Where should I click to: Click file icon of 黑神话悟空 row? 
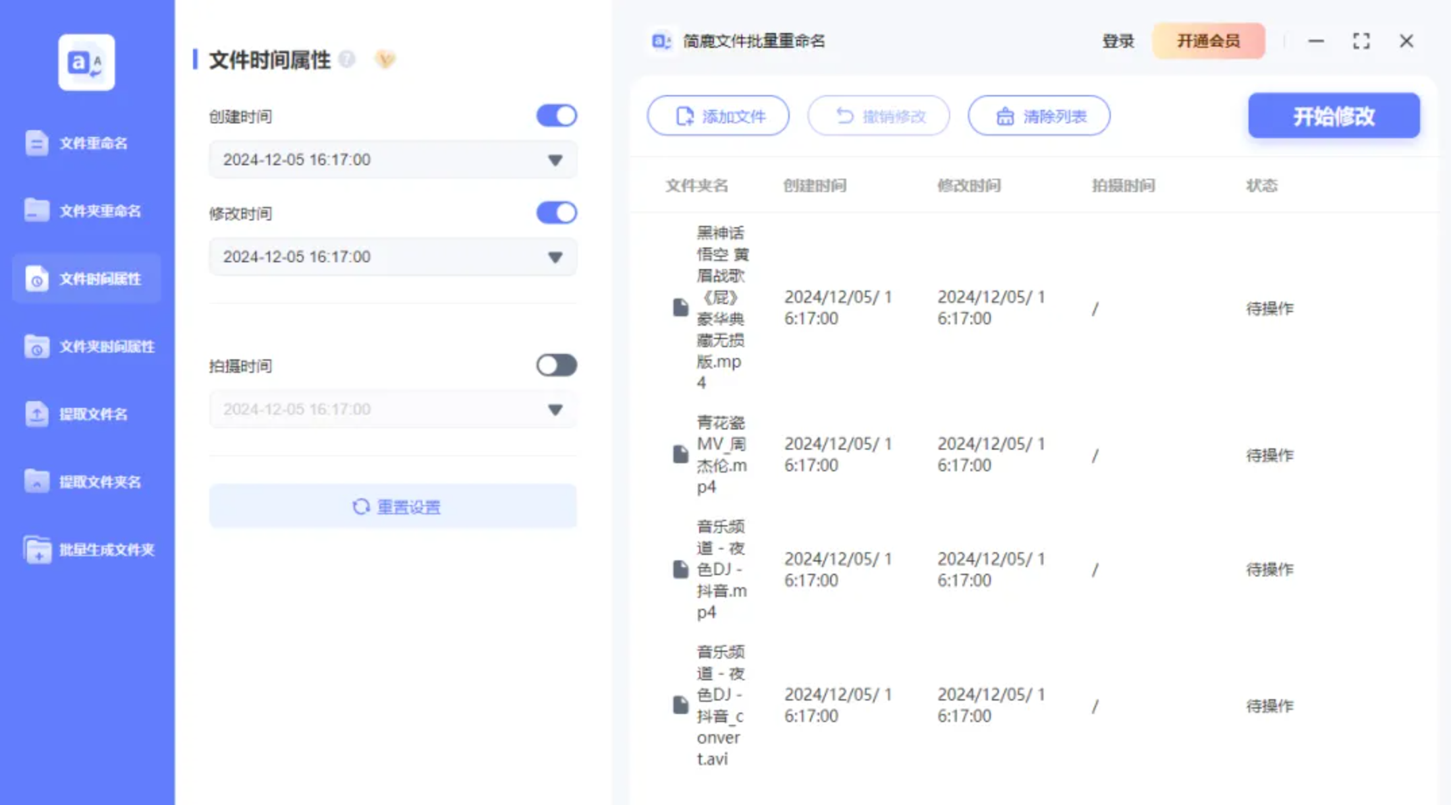click(680, 307)
